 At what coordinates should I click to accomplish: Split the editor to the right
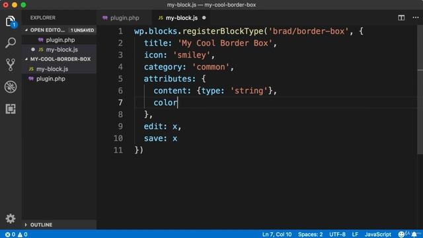point(401,18)
